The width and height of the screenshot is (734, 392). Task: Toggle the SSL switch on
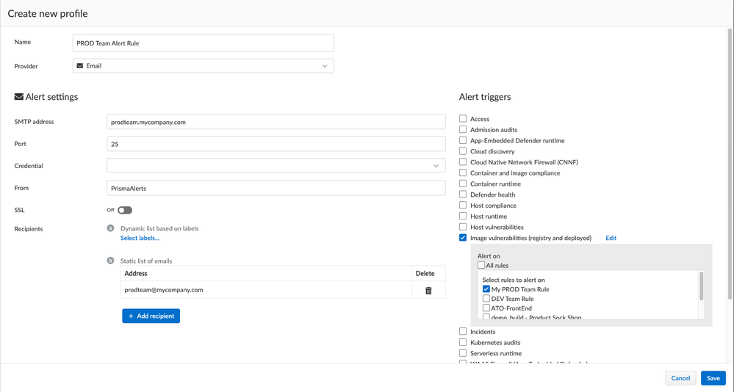[125, 210]
